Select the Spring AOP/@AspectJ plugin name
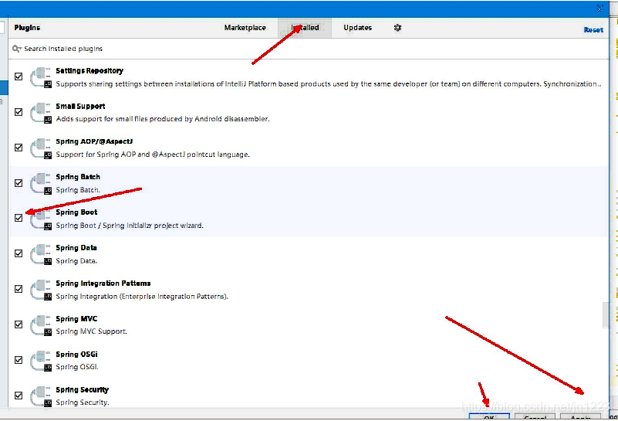 click(94, 141)
